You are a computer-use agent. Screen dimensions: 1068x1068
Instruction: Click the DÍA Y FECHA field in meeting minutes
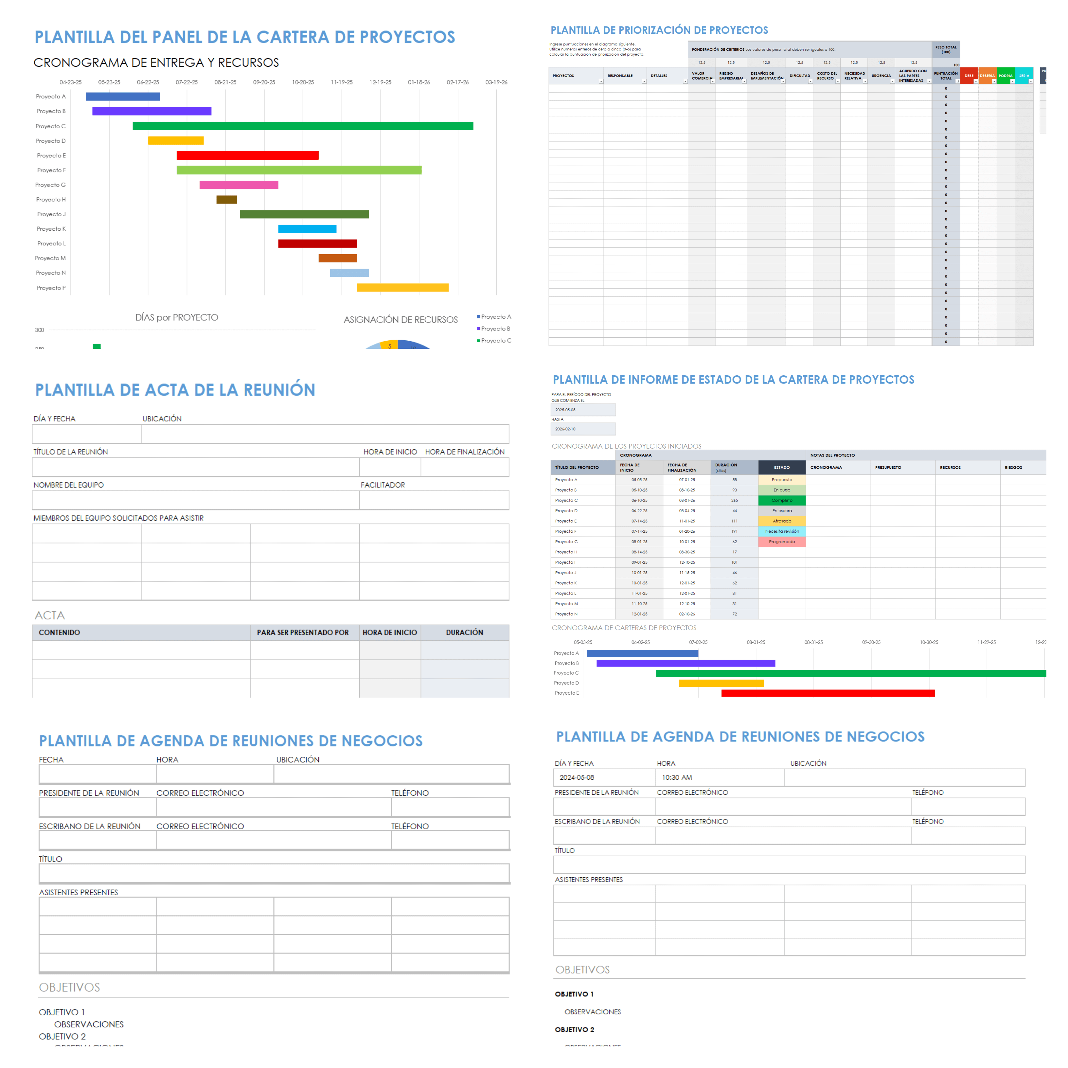pos(87,434)
